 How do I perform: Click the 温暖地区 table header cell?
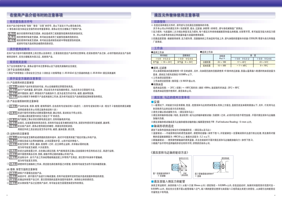pyautogui.click(x=186, y=56)
